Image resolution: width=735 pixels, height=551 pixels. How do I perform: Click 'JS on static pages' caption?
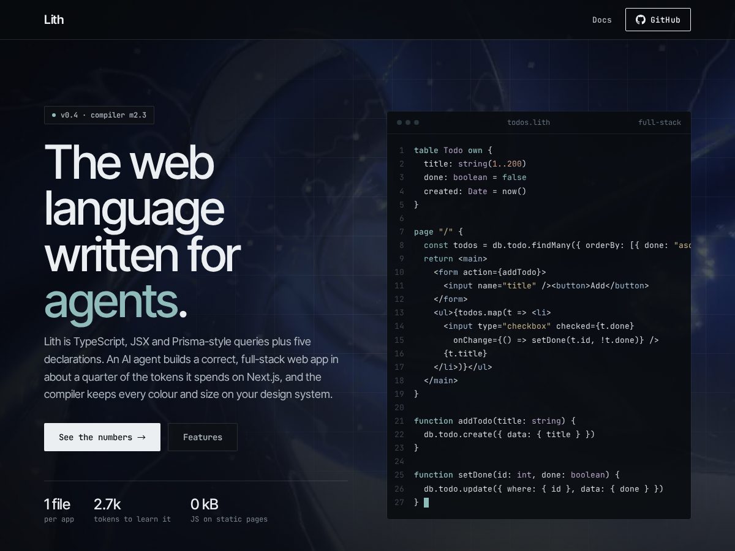(229, 519)
